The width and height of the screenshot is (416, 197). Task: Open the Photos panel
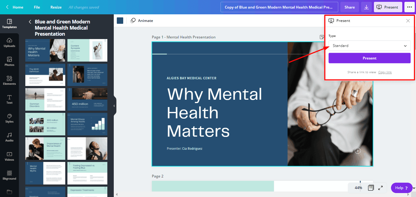9,62
